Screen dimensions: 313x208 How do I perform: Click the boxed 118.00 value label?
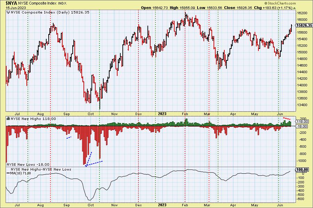pyautogui.click(x=302, y=122)
